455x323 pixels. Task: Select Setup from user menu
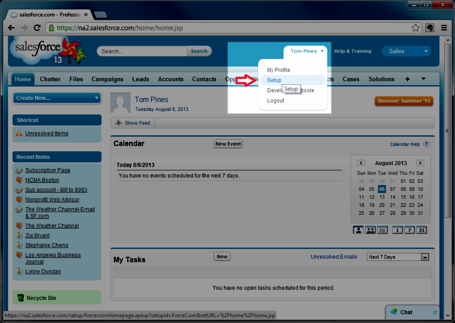click(293, 80)
